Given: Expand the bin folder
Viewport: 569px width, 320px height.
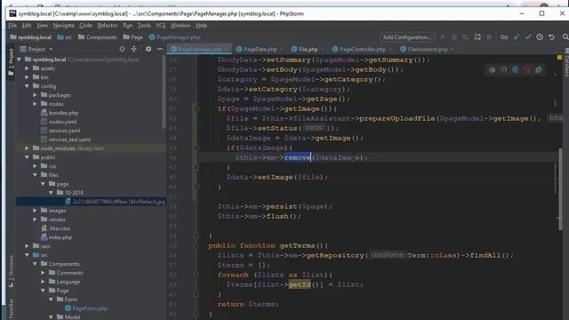Looking at the screenshot, I should click(x=28, y=77).
